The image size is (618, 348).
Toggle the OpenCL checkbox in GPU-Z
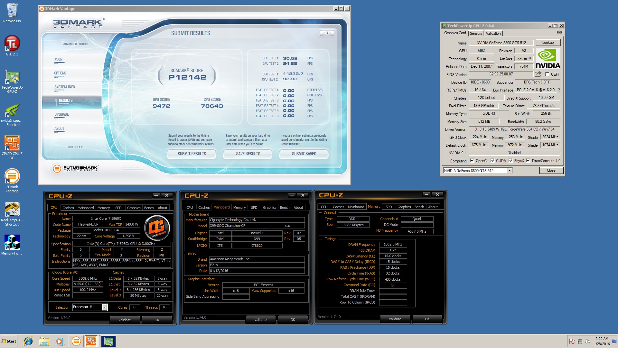472,160
